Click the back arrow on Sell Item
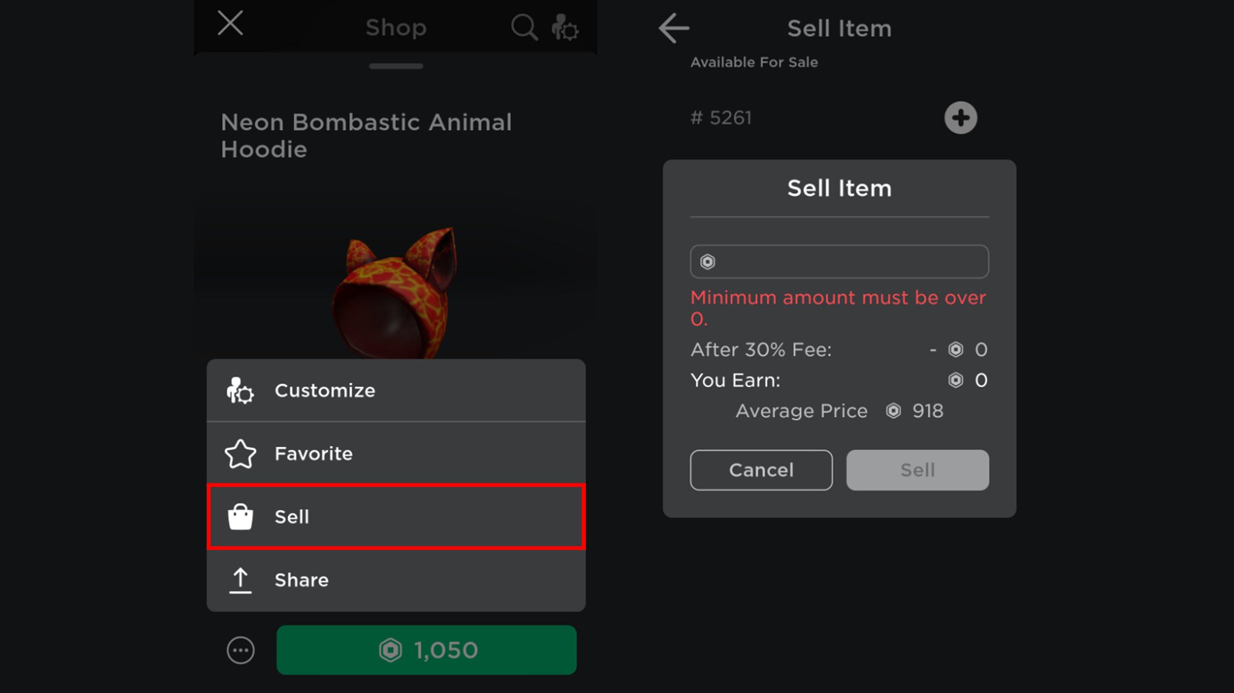The width and height of the screenshot is (1234, 693). pos(674,28)
